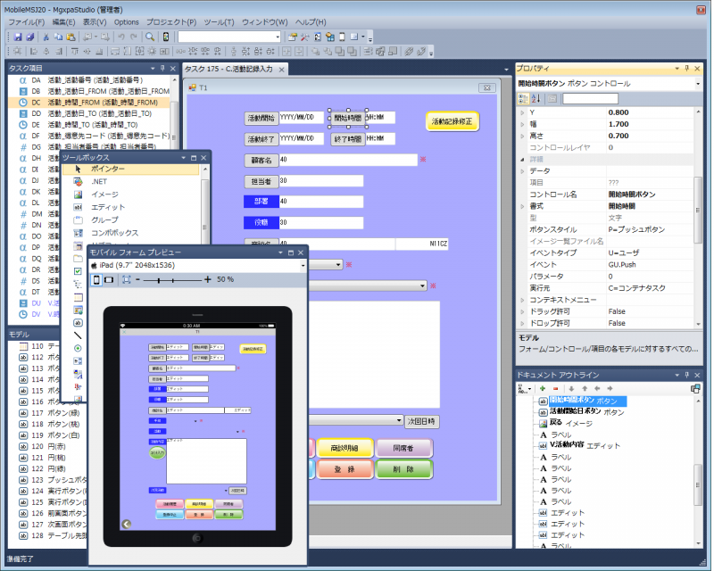The width and height of the screenshot is (714, 571).
Task: Select the イメージ tool in the toolbox
Action: 104,194
